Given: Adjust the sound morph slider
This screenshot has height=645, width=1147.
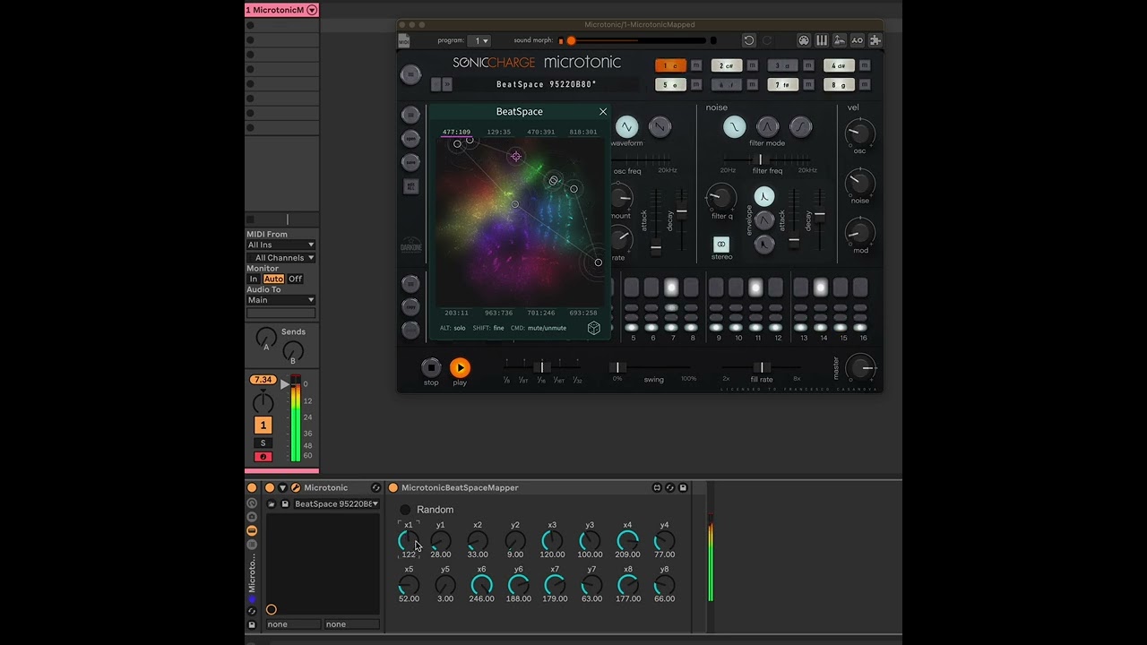Looking at the screenshot, I should (x=637, y=40).
